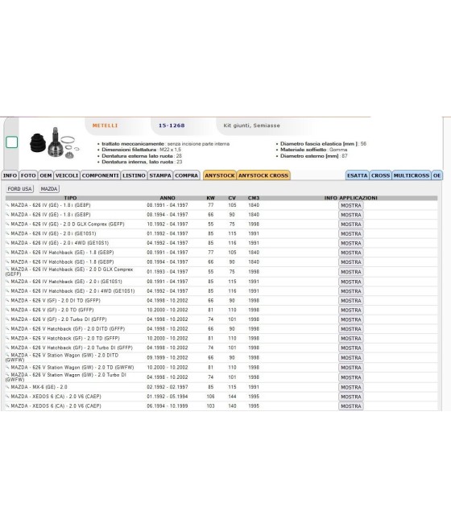This screenshot has width=451, height=527.
Task: Click MOSTRA for 626 IV (GE) 1.8i 66 kW
Action: click(351, 215)
